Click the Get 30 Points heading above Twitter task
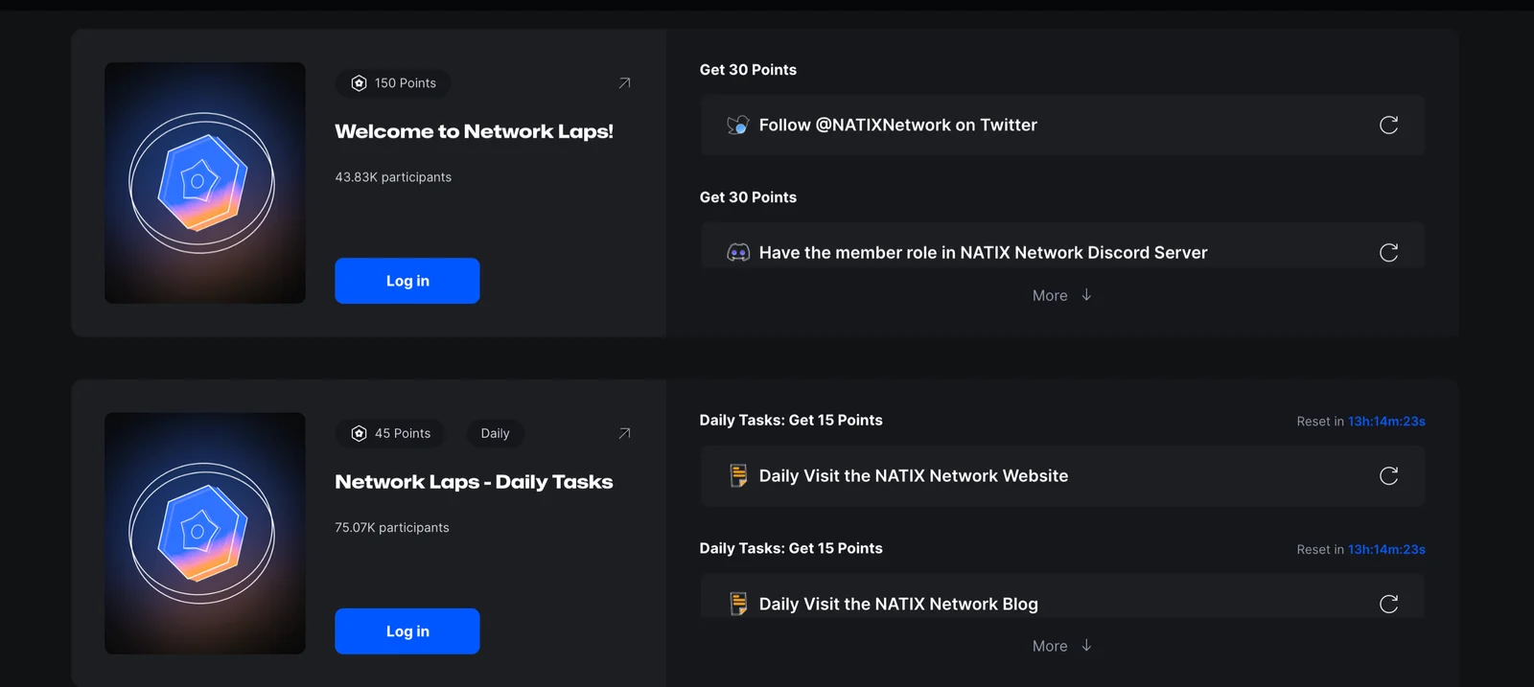Viewport: 1534px width, 687px height. tap(748, 70)
